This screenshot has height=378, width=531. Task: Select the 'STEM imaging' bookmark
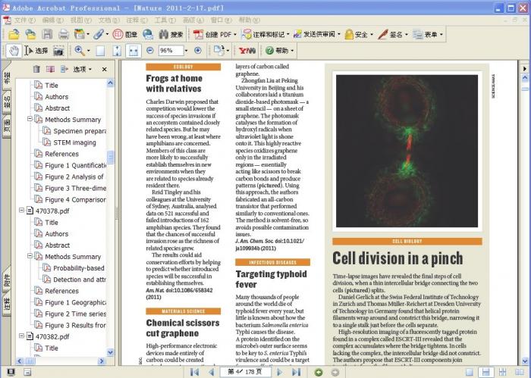click(x=74, y=142)
